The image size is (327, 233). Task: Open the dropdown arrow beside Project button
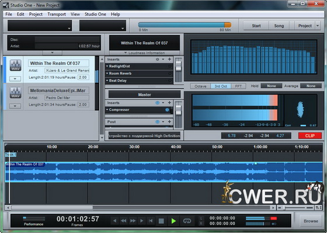(x=318, y=26)
